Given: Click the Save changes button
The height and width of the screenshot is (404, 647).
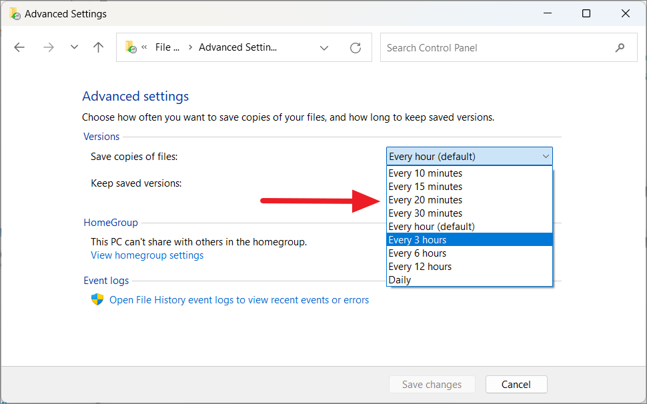Looking at the screenshot, I should [x=432, y=384].
